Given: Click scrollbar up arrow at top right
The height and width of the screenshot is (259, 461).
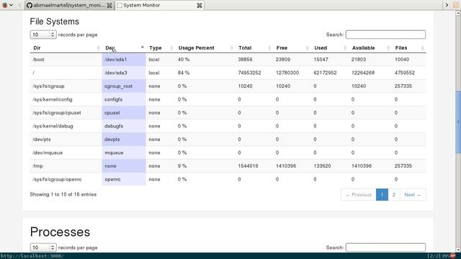Looking at the screenshot, I should [x=458, y=13].
